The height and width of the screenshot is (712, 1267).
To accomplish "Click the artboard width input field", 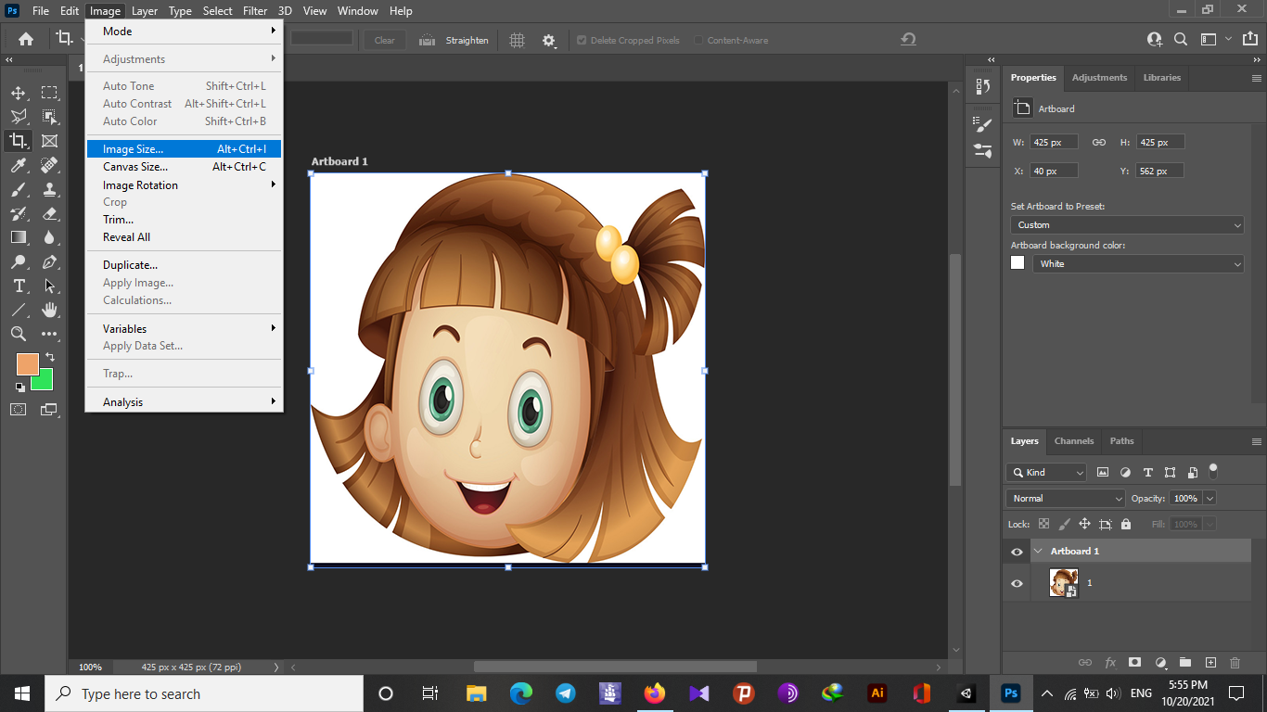I will pos(1055,143).
